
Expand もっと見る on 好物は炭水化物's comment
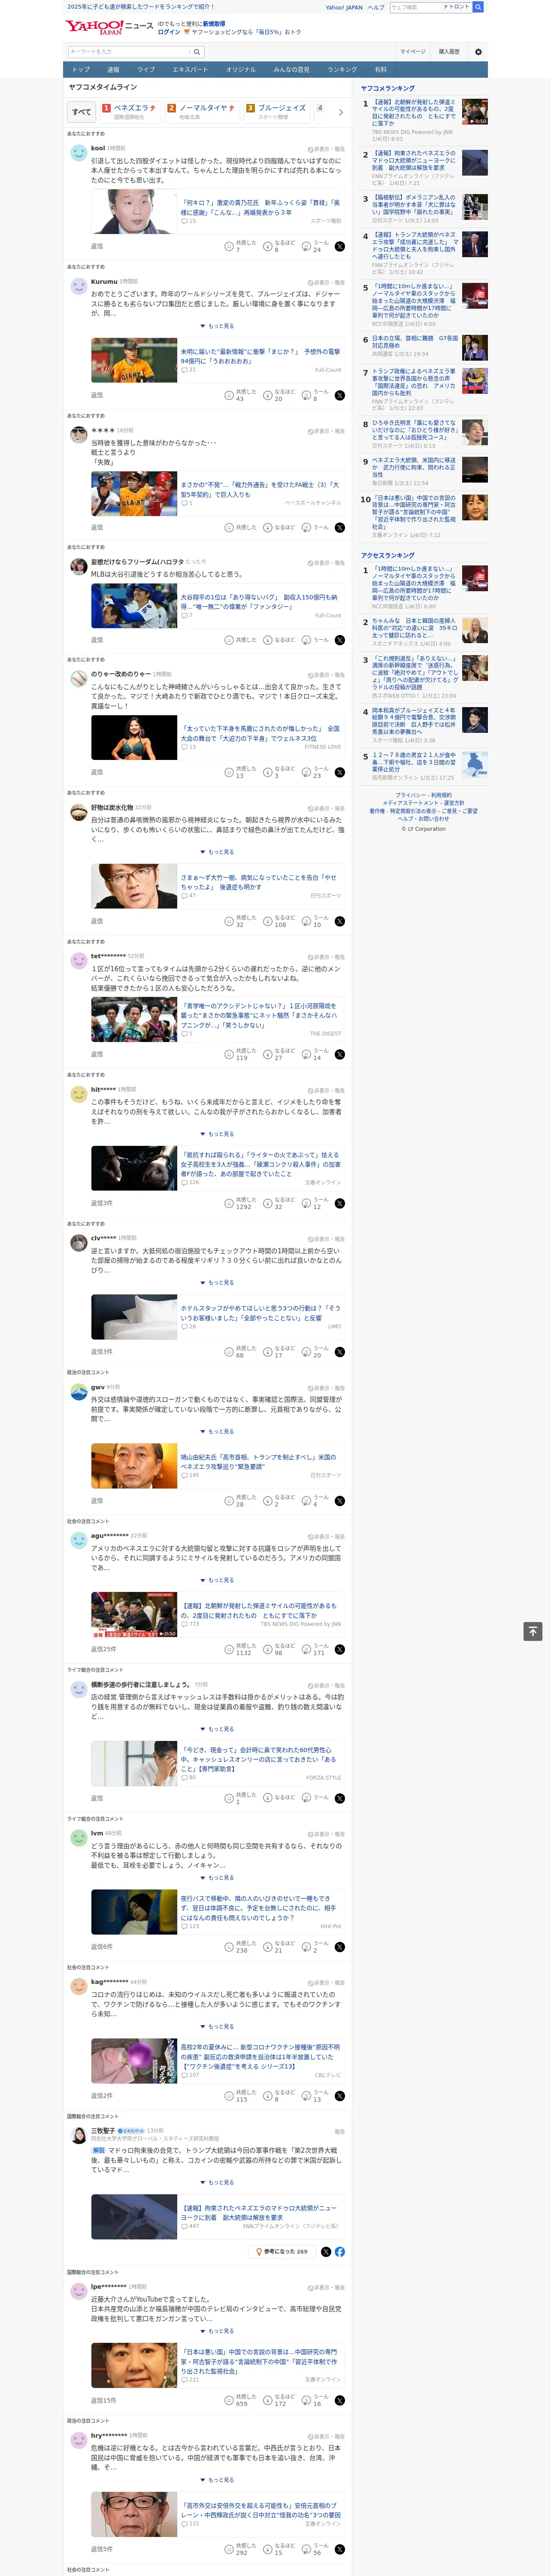pyautogui.click(x=217, y=852)
